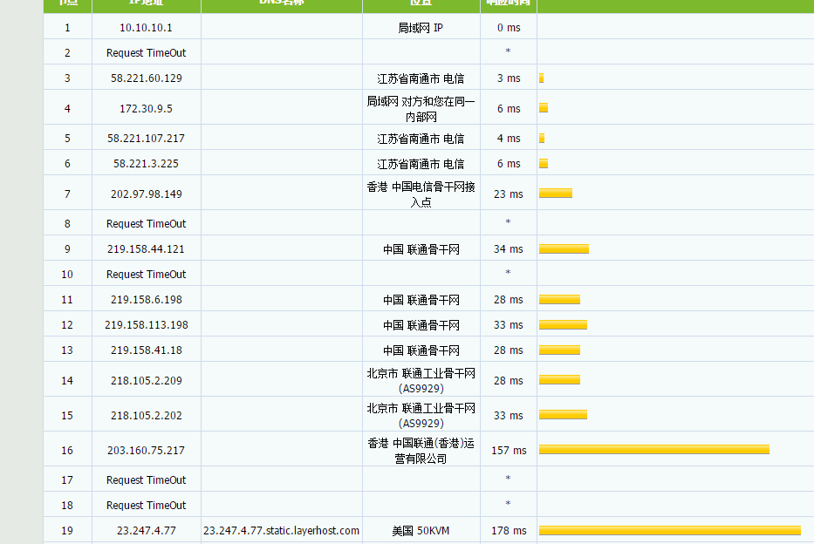Select the location 美国 50KVM

click(x=421, y=531)
